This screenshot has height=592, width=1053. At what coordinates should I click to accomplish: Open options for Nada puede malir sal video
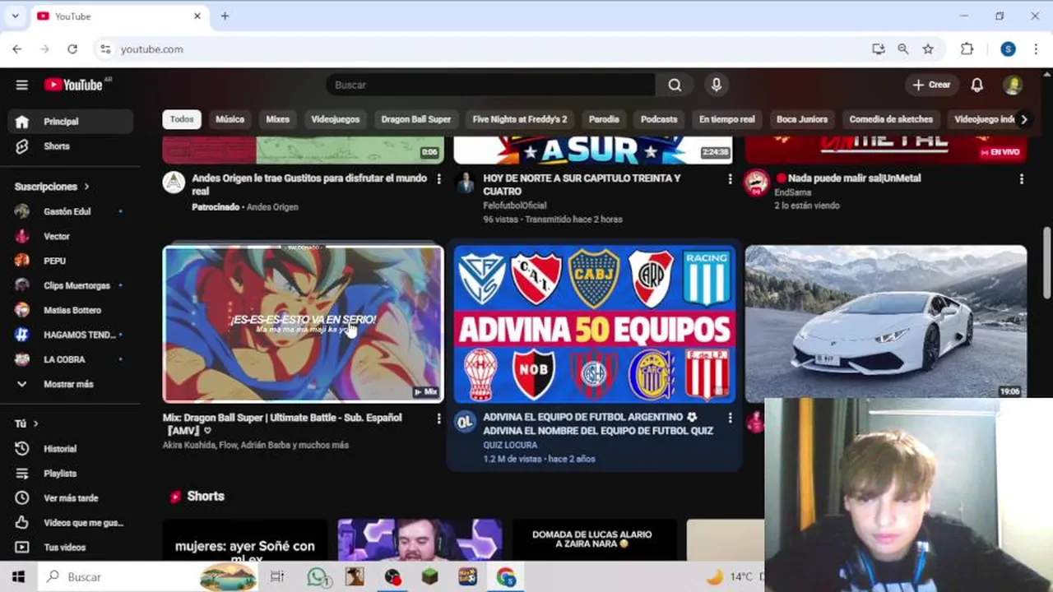click(x=1021, y=178)
